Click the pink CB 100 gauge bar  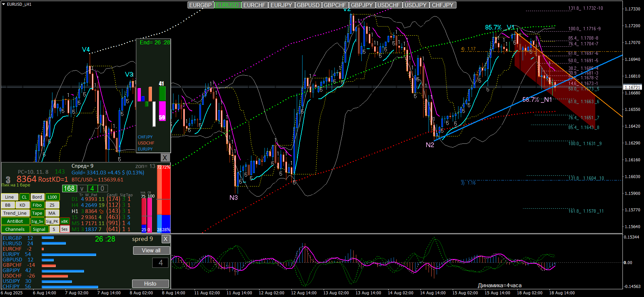[150, 215]
